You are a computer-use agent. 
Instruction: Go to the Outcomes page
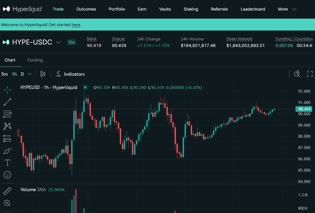86,9
